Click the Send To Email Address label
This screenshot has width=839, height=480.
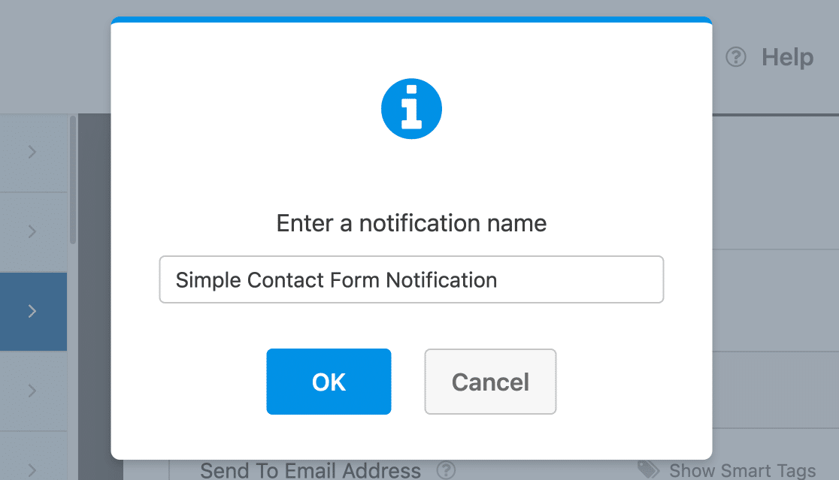pos(310,471)
